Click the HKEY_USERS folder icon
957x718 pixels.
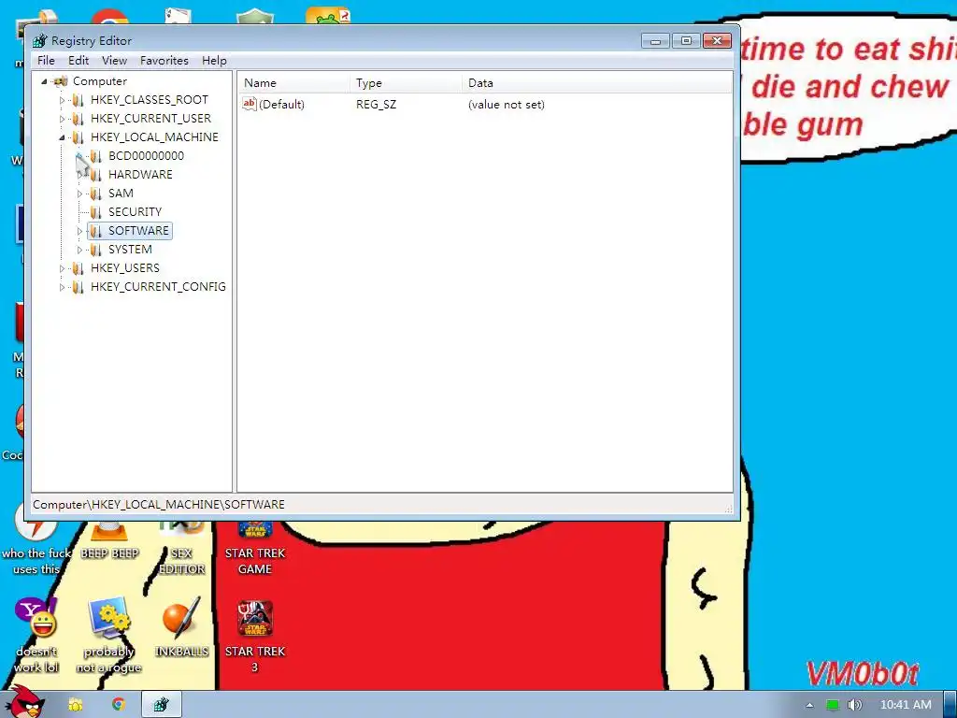[x=78, y=268]
